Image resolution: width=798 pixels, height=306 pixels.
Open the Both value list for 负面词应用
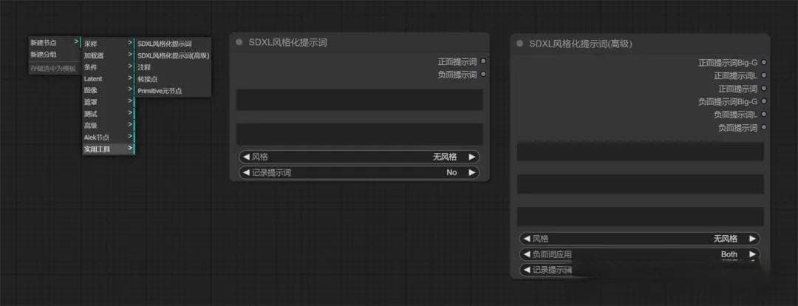tap(729, 254)
